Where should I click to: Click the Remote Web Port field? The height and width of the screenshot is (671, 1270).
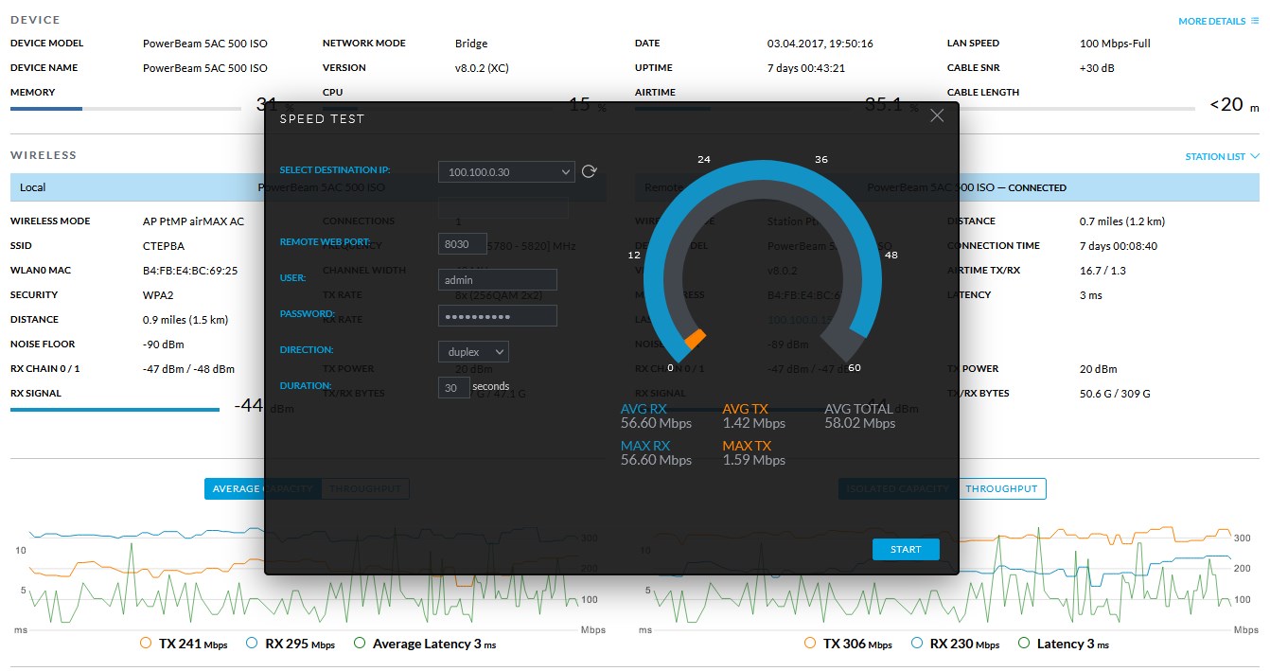463,243
